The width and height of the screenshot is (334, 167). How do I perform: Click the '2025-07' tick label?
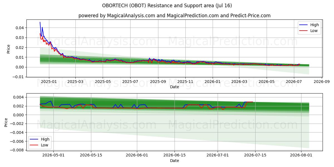130,82
